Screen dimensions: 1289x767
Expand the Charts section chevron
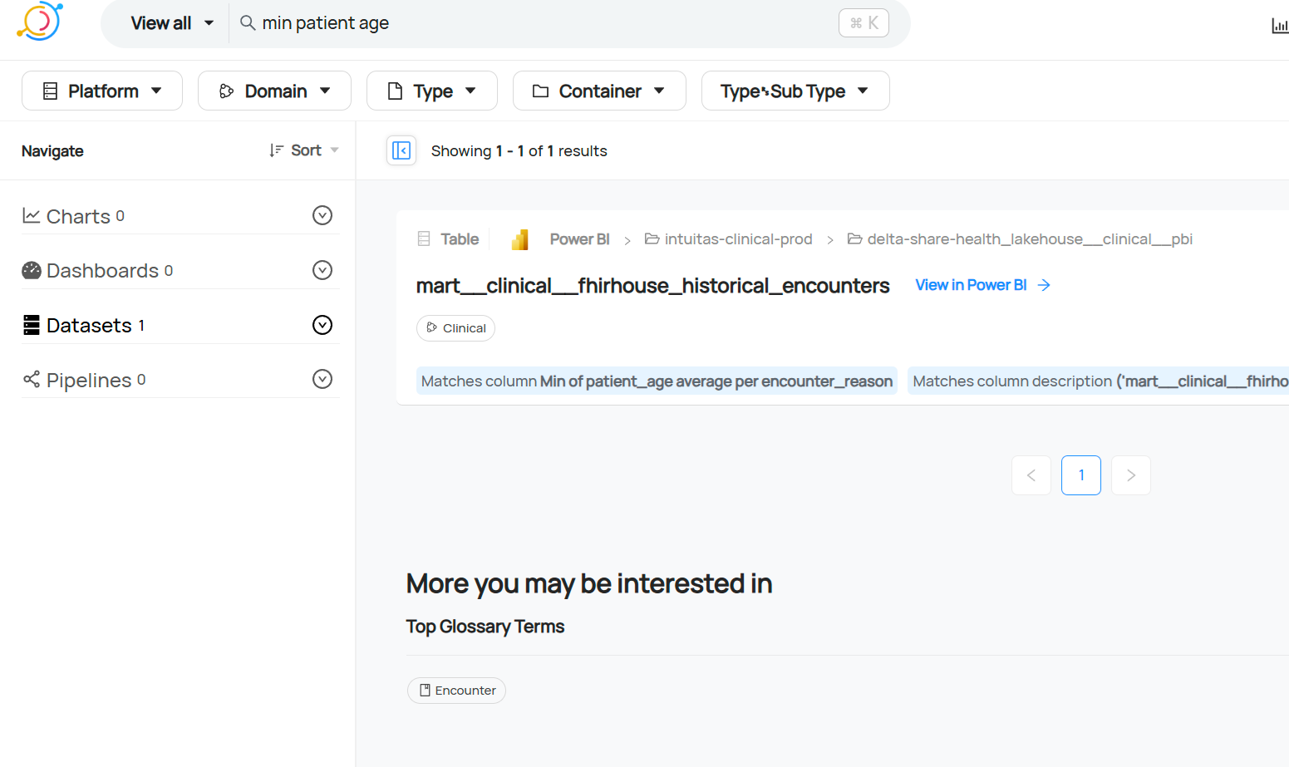coord(322,215)
